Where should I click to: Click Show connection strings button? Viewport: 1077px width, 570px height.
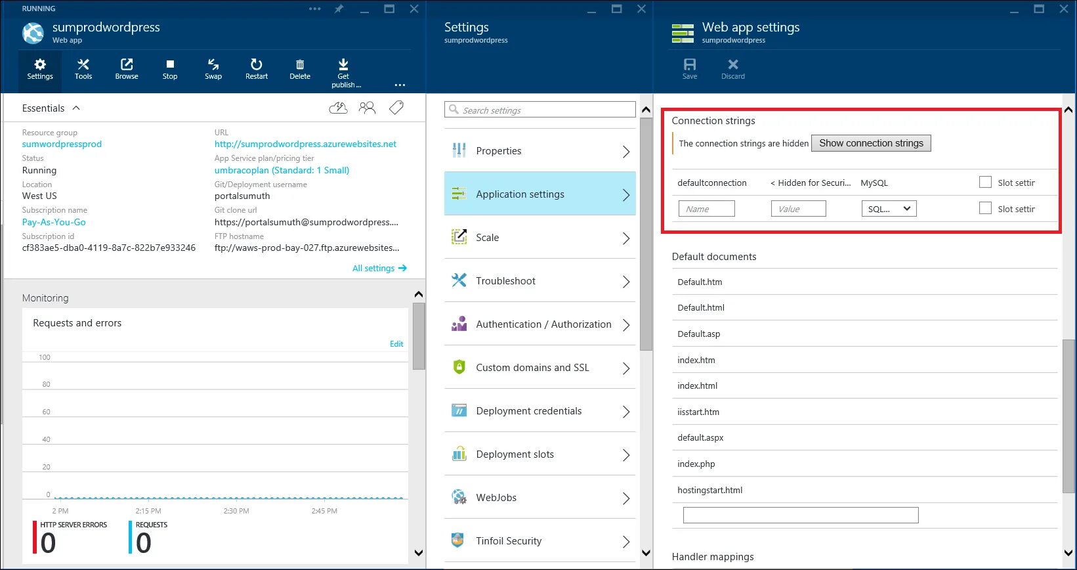(x=871, y=143)
